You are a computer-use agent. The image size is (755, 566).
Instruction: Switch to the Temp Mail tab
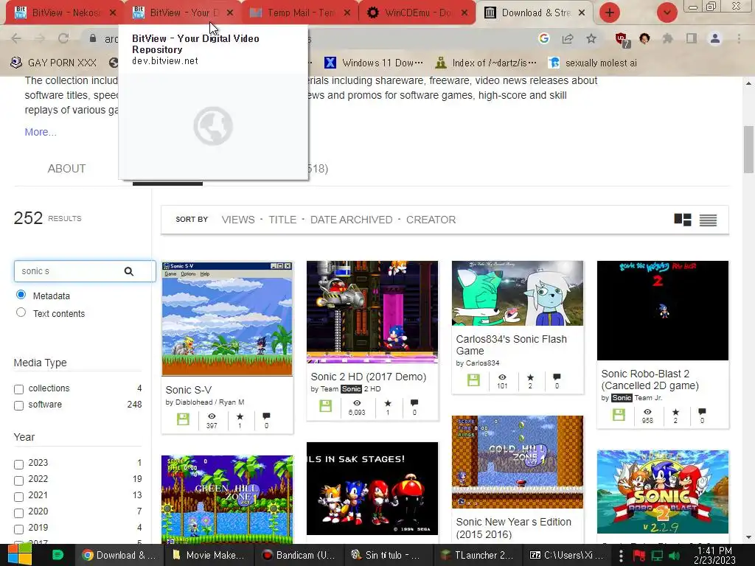click(x=299, y=13)
